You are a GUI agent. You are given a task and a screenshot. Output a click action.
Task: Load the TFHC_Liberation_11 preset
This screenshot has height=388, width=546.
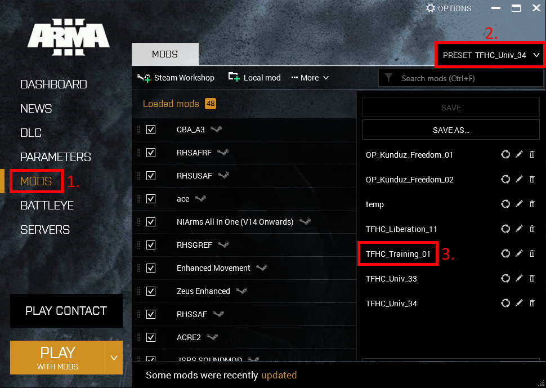[401, 229]
